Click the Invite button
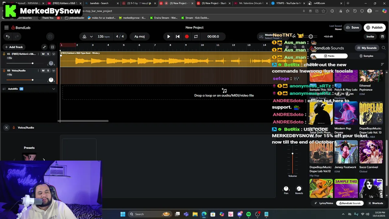389x219 pixels. coord(370,36)
